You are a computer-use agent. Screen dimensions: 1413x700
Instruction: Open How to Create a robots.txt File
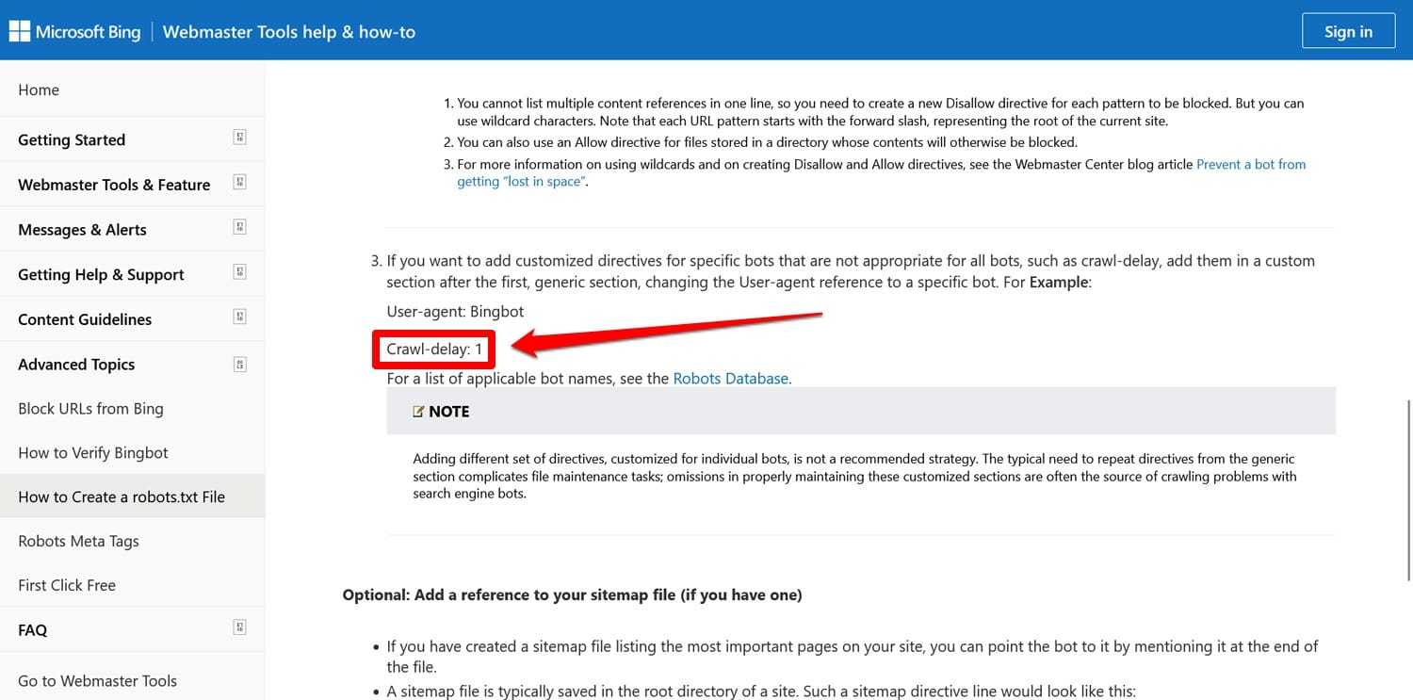click(x=122, y=497)
